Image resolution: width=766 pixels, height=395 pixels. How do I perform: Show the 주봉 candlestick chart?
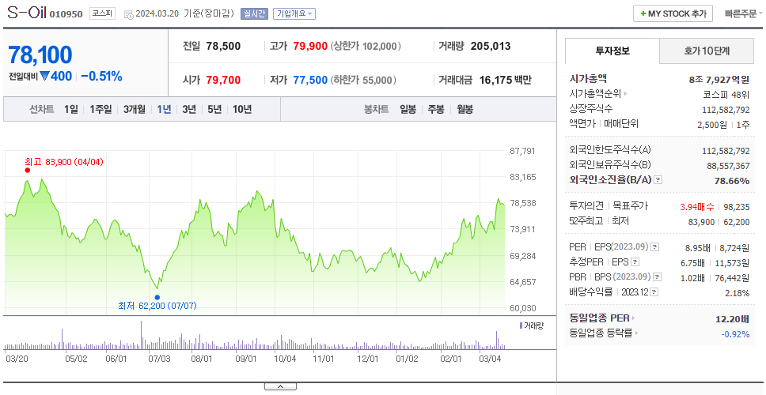tap(436, 109)
